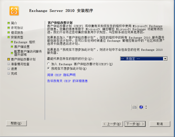Select the 简介 step in sidebar
The height and width of the screenshot is (137, 175).
(12, 23)
